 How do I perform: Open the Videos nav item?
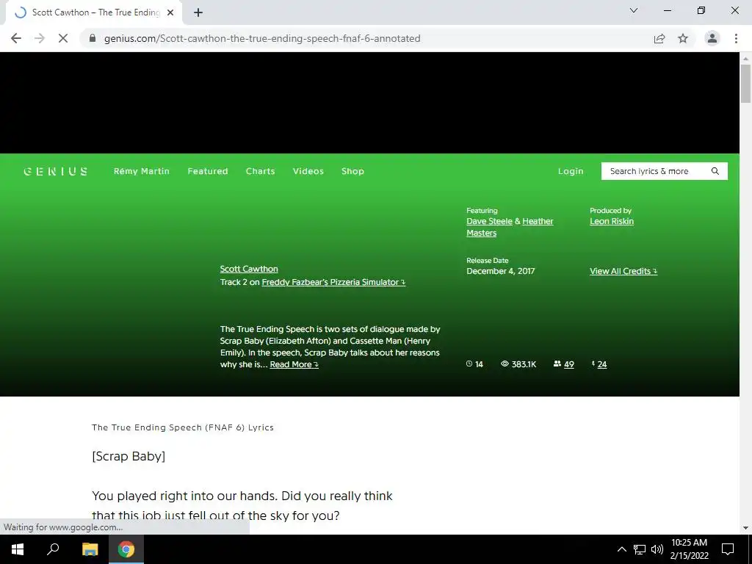308,171
